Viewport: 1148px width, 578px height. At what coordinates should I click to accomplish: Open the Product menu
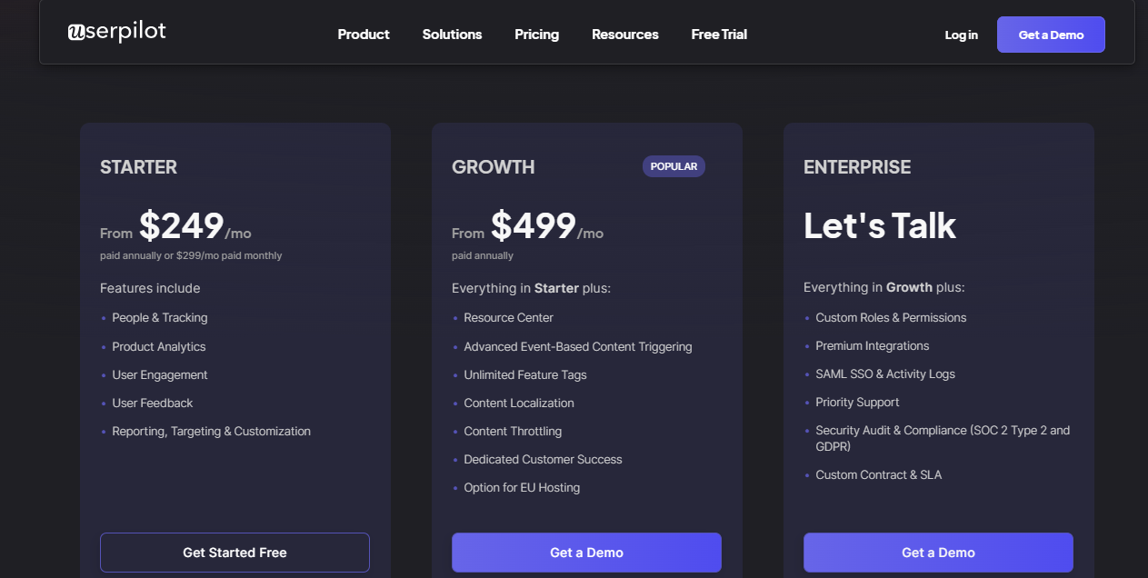363,35
